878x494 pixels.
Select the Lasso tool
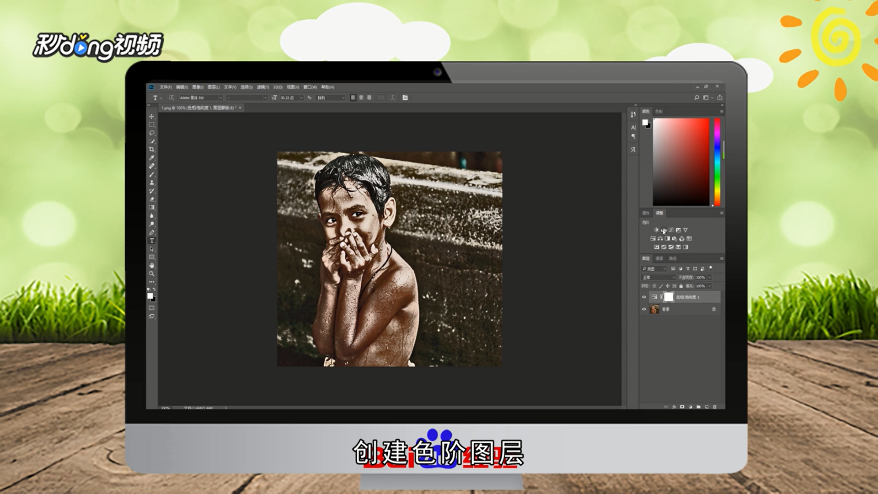click(152, 133)
